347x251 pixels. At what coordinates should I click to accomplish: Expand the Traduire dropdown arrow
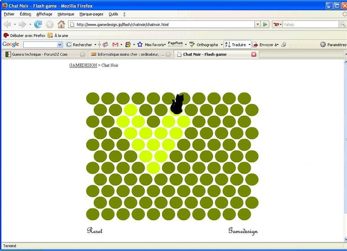[249, 45]
